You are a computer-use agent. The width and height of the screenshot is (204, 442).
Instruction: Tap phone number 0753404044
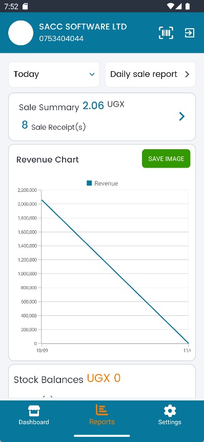pyautogui.click(x=61, y=38)
